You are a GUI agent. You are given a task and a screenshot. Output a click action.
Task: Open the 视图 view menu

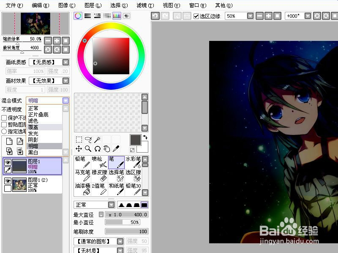[x=172, y=5]
